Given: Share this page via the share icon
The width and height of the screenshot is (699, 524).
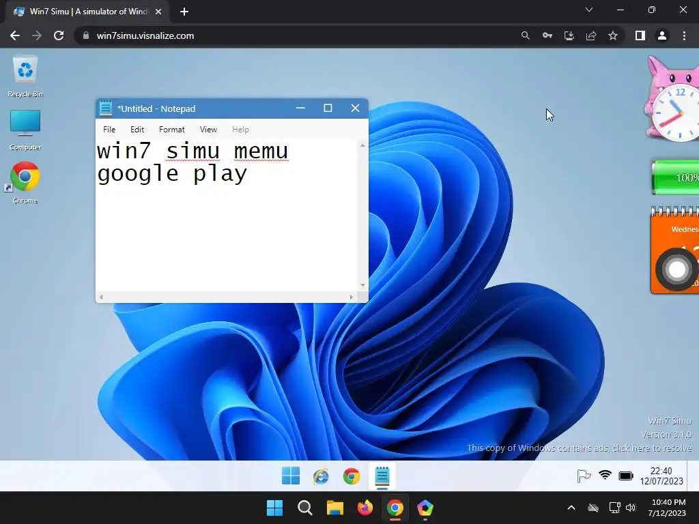Looking at the screenshot, I should (591, 35).
